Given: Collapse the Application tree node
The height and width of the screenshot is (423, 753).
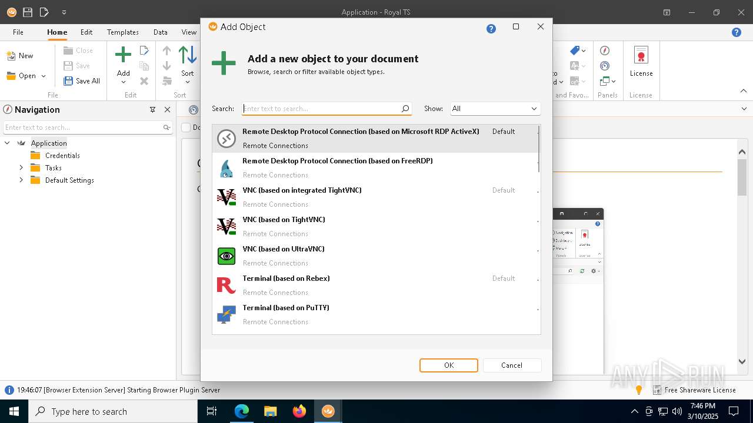Looking at the screenshot, I should point(8,143).
